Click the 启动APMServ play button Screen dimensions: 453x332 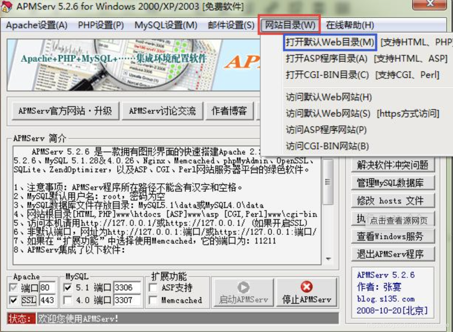pos(243,292)
